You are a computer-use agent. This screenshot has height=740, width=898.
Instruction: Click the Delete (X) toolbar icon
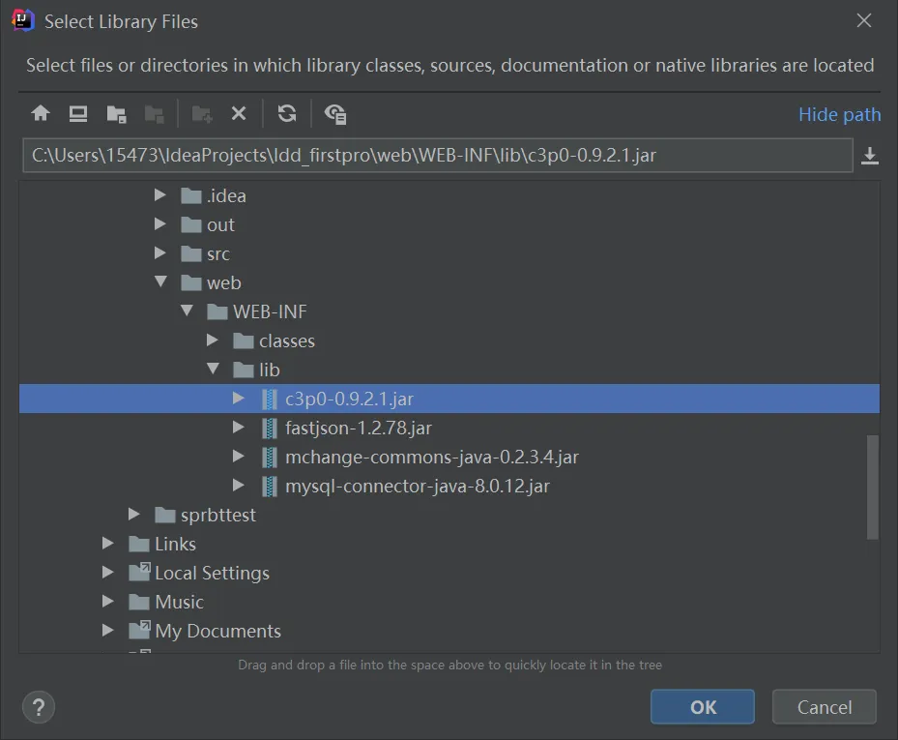[239, 113]
